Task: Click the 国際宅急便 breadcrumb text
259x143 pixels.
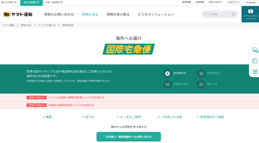Action: pos(68,25)
